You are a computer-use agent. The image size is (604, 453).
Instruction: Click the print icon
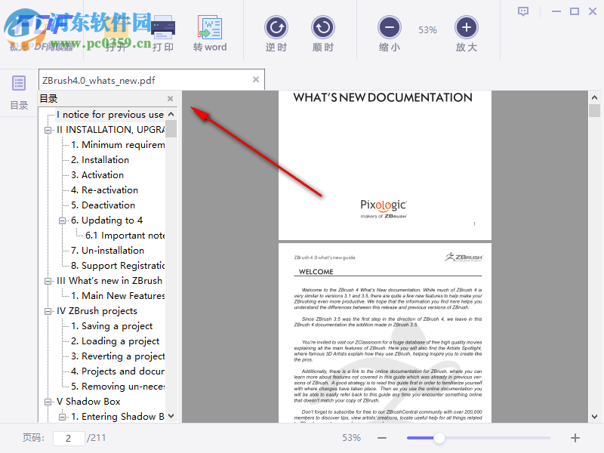point(163,28)
